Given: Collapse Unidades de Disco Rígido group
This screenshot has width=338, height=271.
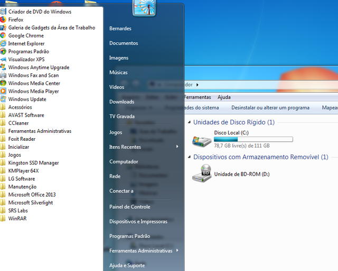Looking at the screenshot, I should (x=189, y=122).
